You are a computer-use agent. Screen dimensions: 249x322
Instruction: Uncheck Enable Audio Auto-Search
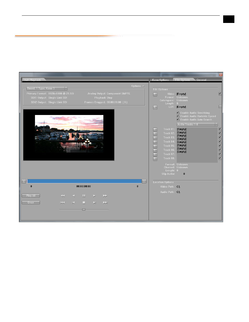178,119
